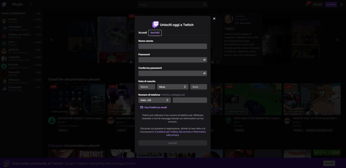Image resolution: width=346 pixels, height=168 pixels.
Task: Open the stream thumbnail with 2.906 spettatori
Action: pos(253,99)
